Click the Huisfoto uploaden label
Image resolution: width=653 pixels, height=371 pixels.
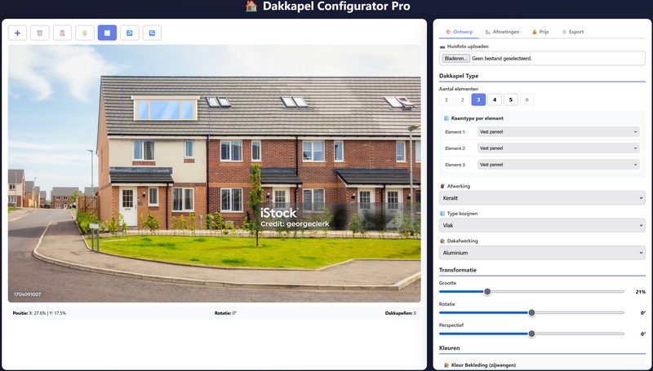point(468,46)
